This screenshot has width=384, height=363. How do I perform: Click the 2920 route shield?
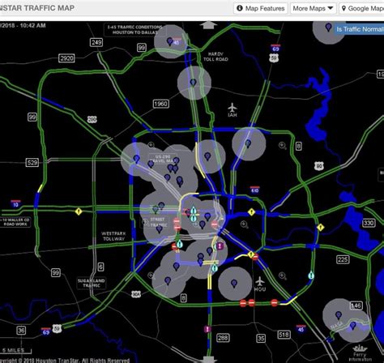click(66, 58)
